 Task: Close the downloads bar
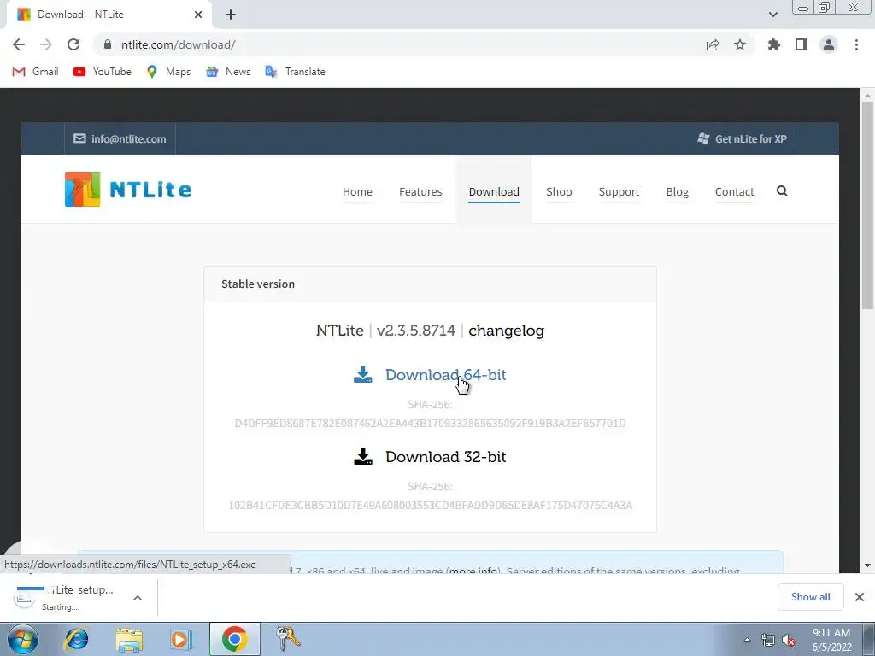point(860,597)
